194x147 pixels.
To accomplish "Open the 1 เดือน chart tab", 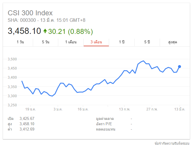I will [71, 42].
